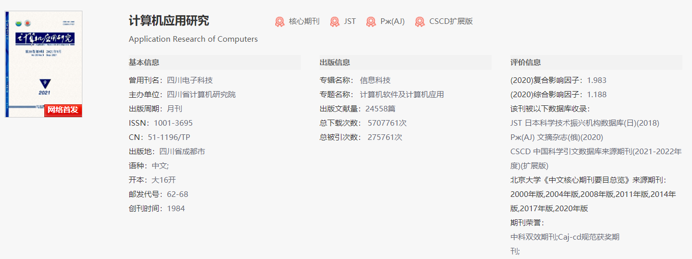Click the language value 中文

[x=160, y=166]
